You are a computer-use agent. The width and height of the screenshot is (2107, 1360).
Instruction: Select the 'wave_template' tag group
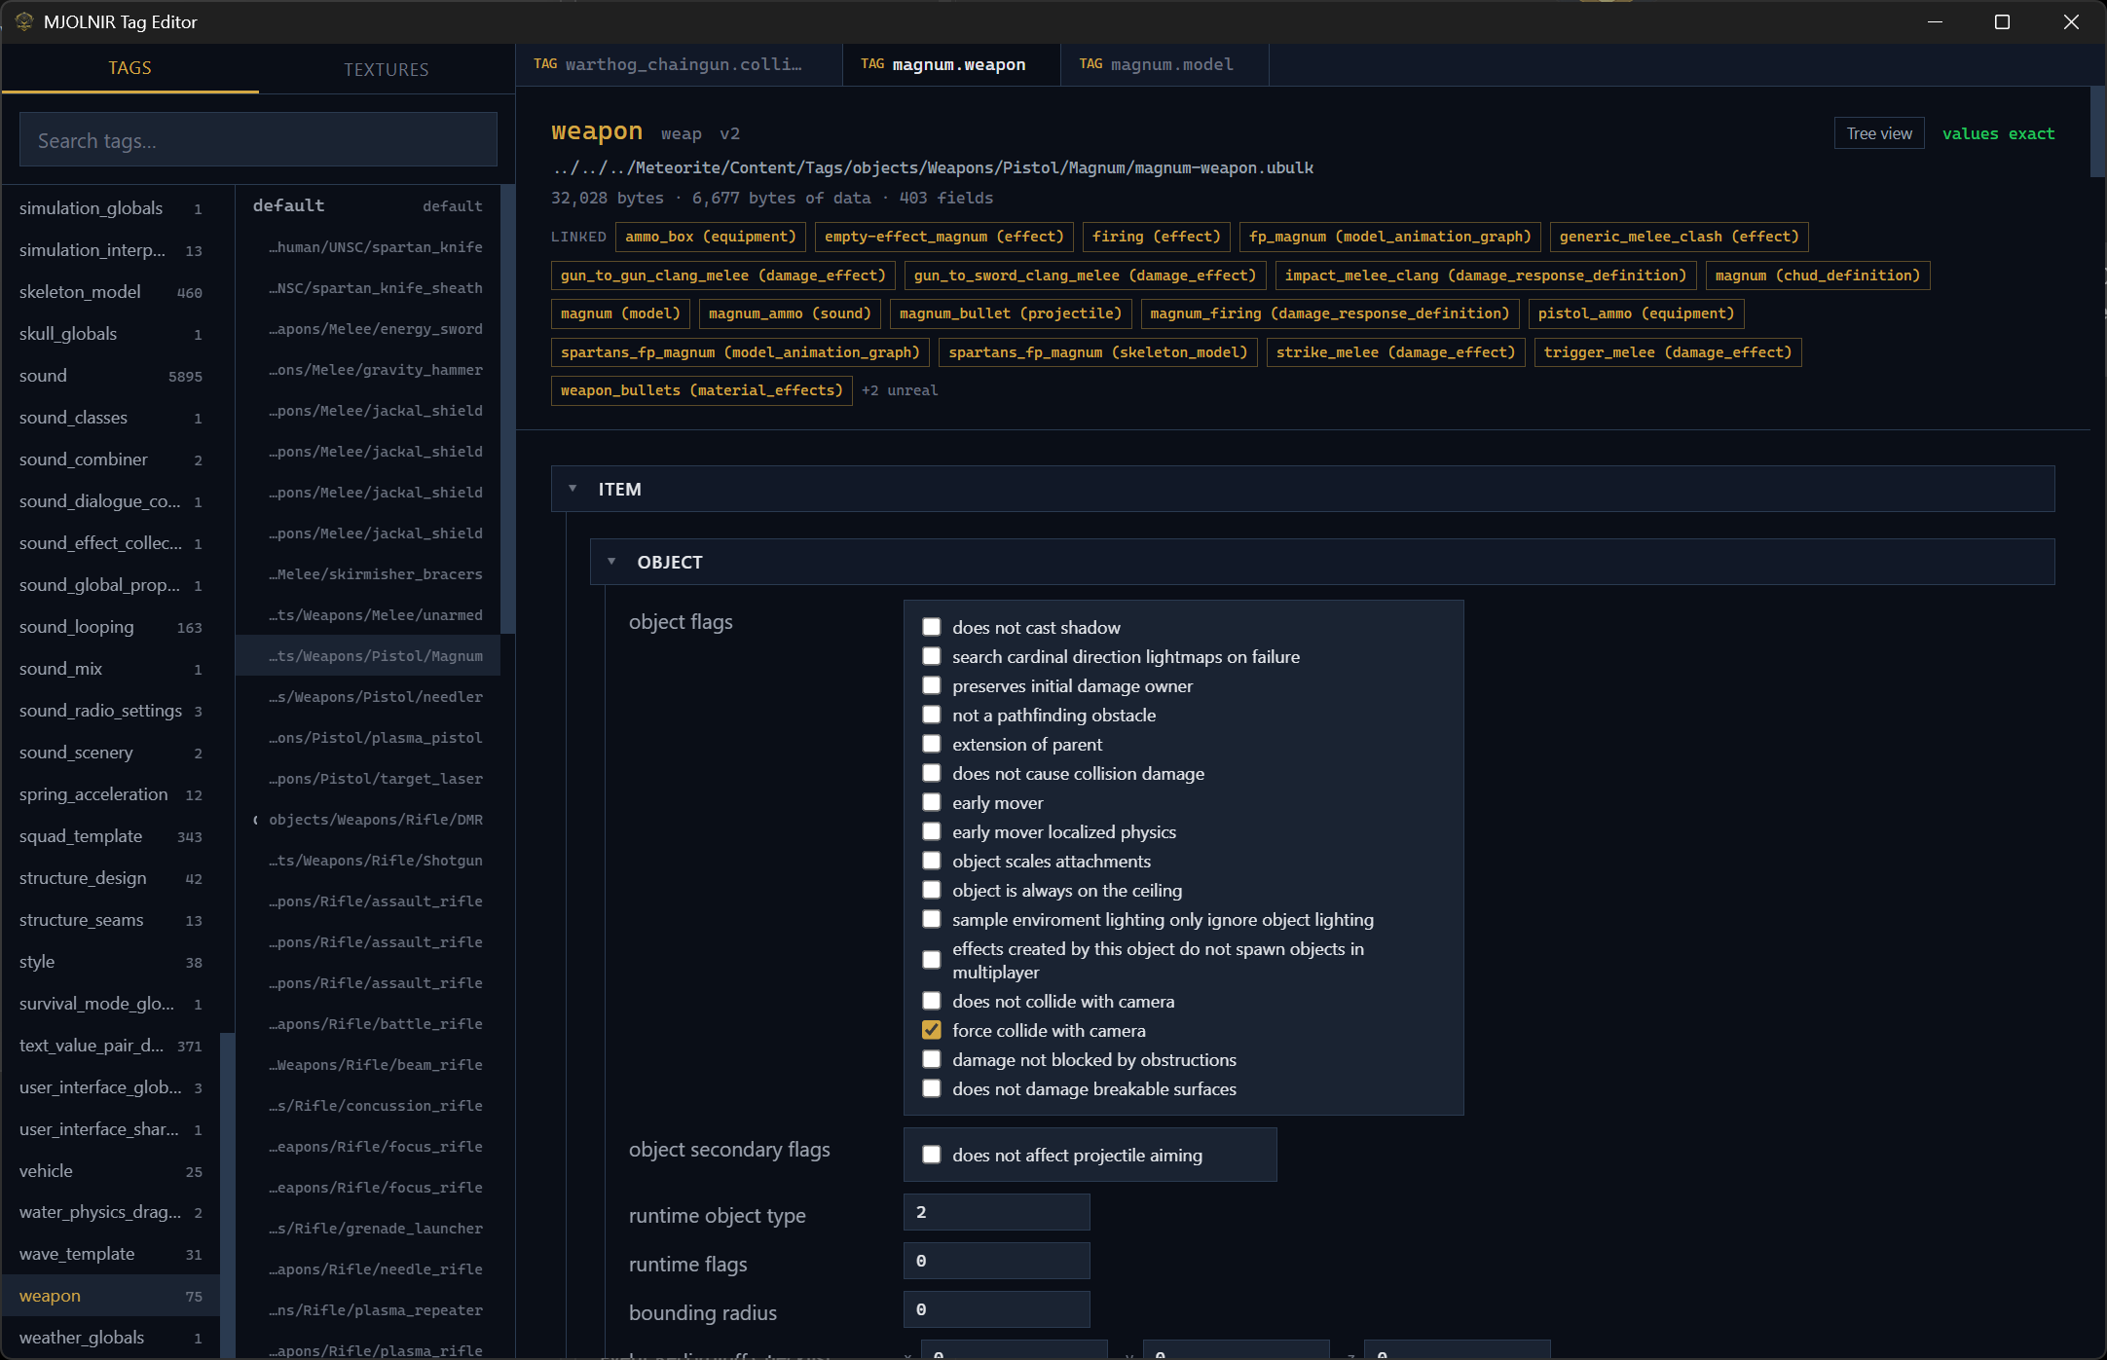tap(111, 1254)
